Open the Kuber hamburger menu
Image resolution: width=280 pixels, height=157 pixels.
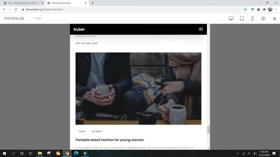[x=201, y=29]
